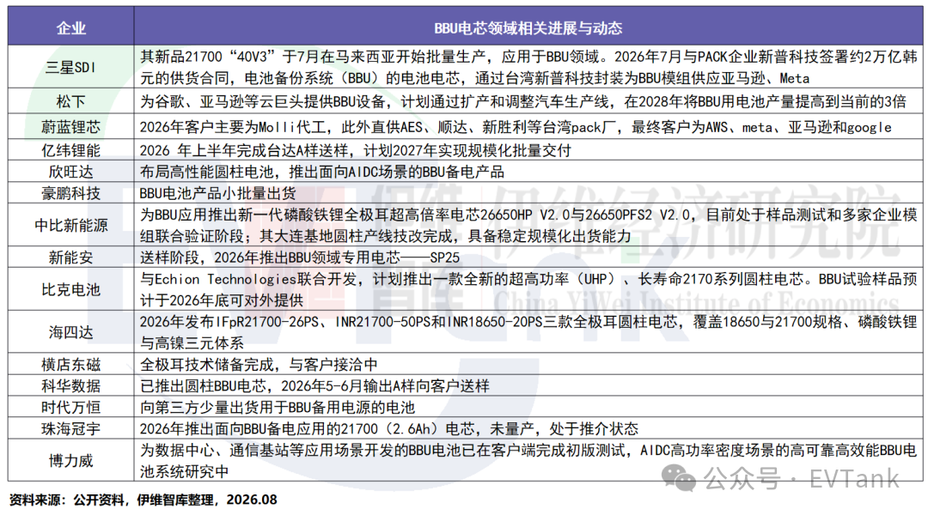Click the text 'BBU电池产品小批量出货'
Viewport: 928px width, 515px height.
pos(217,193)
